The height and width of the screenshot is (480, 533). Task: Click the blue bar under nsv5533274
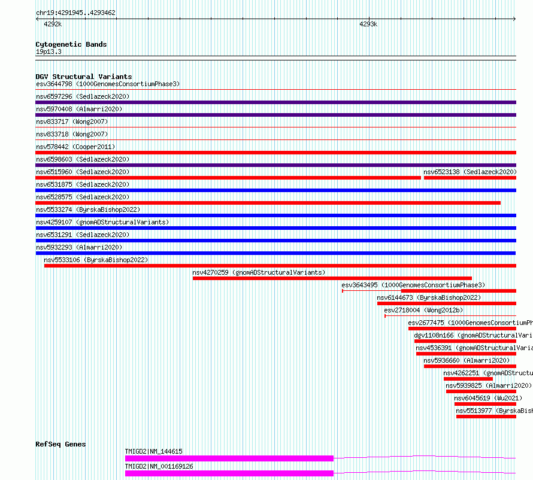275,215
